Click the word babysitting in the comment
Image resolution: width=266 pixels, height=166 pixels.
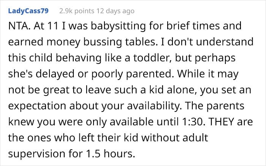(x=118, y=26)
